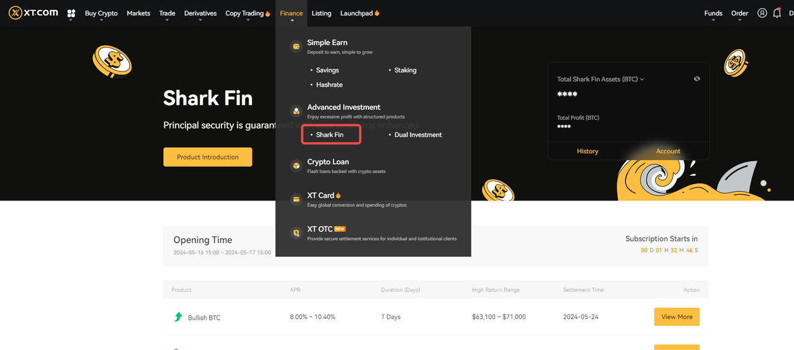Screen dimensions: 794x350
Task: Click the Bullish BTC product name
Action: pyautogui.click(x=204, y=318)
